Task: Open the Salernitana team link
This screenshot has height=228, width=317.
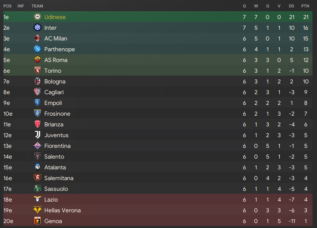Action: tap(59, 178)
